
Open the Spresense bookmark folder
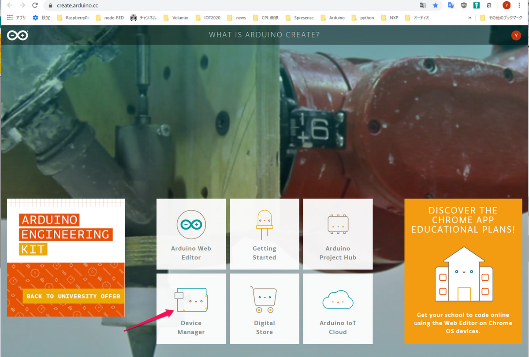pos(300,18)
